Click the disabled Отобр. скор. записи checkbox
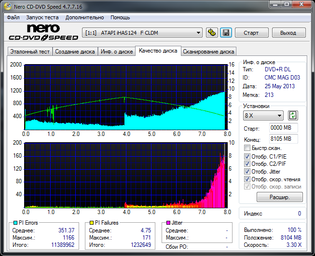Viewport: 315px width, 256px height. coord(247,187)
